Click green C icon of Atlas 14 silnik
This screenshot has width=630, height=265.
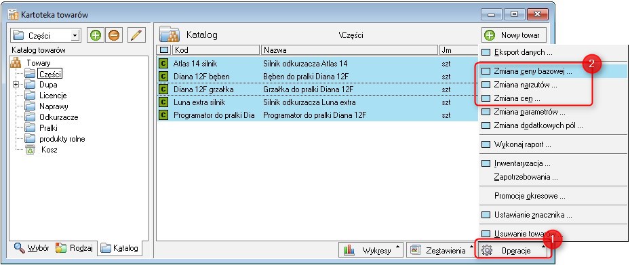click(163, 64)
